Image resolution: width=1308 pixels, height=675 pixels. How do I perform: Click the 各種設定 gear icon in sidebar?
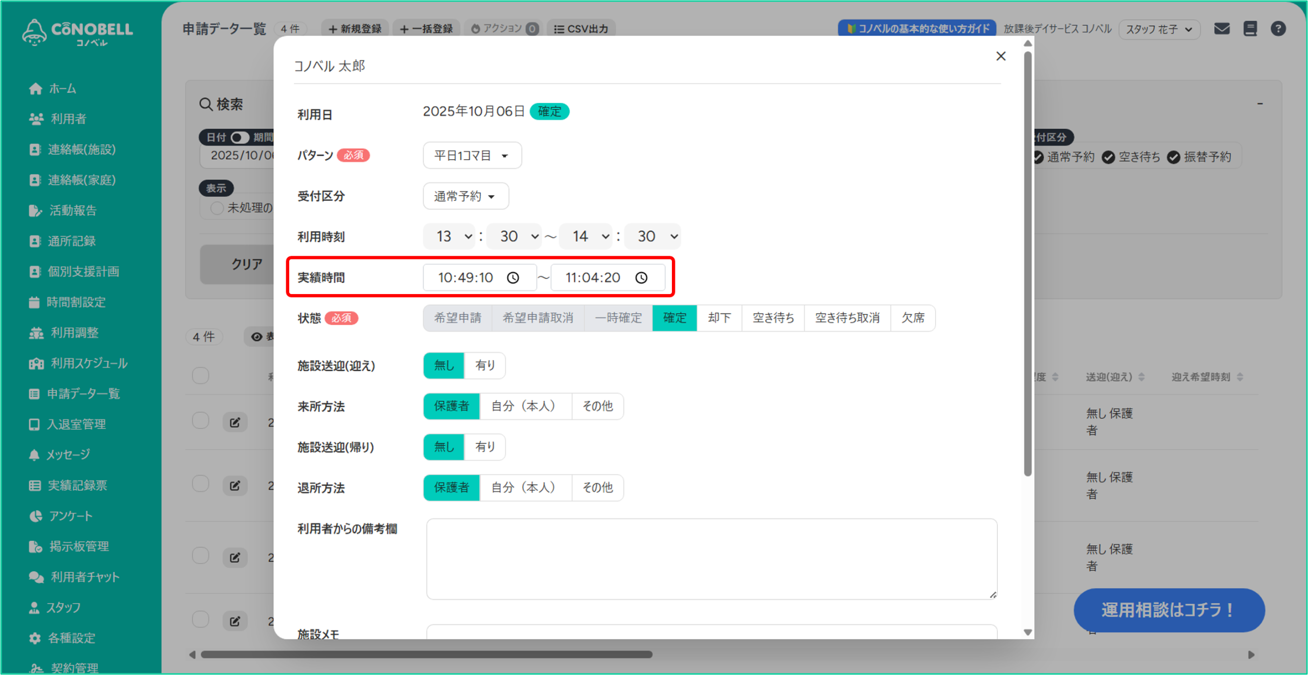tap(35, 638)
